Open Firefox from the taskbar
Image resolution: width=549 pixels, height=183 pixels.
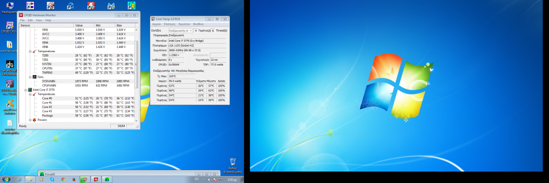pos(74,179)
